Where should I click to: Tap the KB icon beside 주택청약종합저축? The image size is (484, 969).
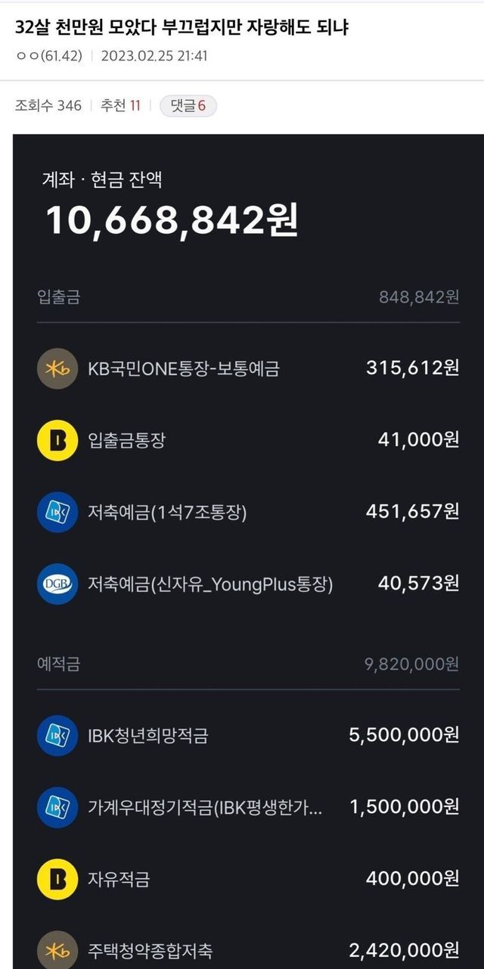[x=57, y=949]
